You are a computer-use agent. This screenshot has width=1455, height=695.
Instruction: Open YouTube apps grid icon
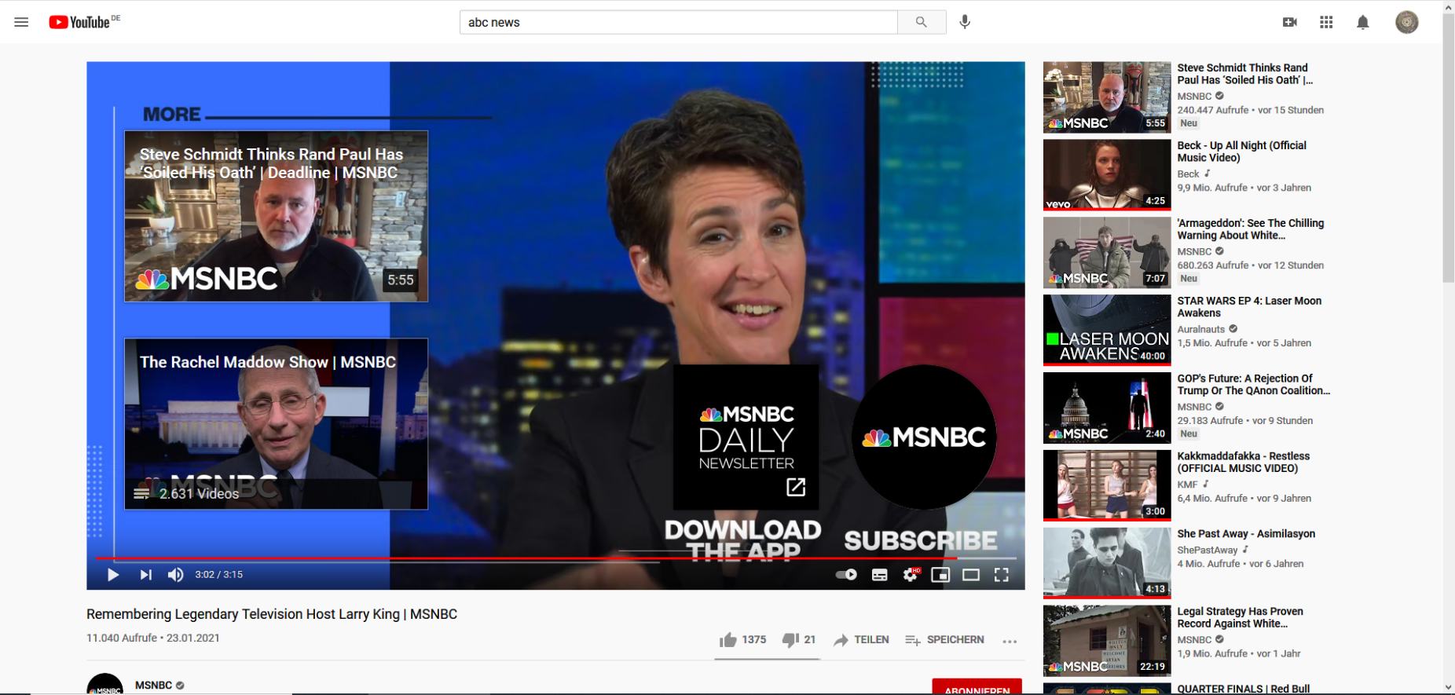[x=1326, y=22]
